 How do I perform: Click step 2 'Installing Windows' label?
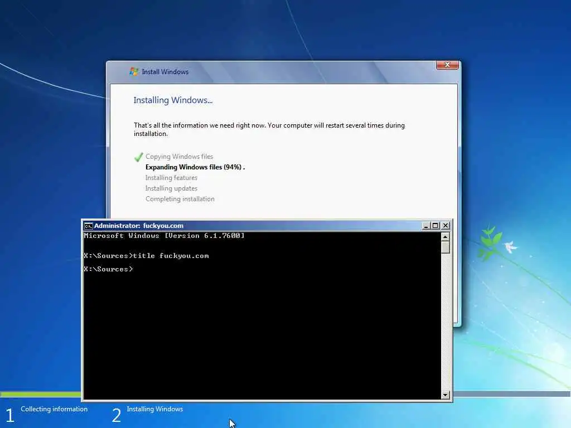(155, 409)
